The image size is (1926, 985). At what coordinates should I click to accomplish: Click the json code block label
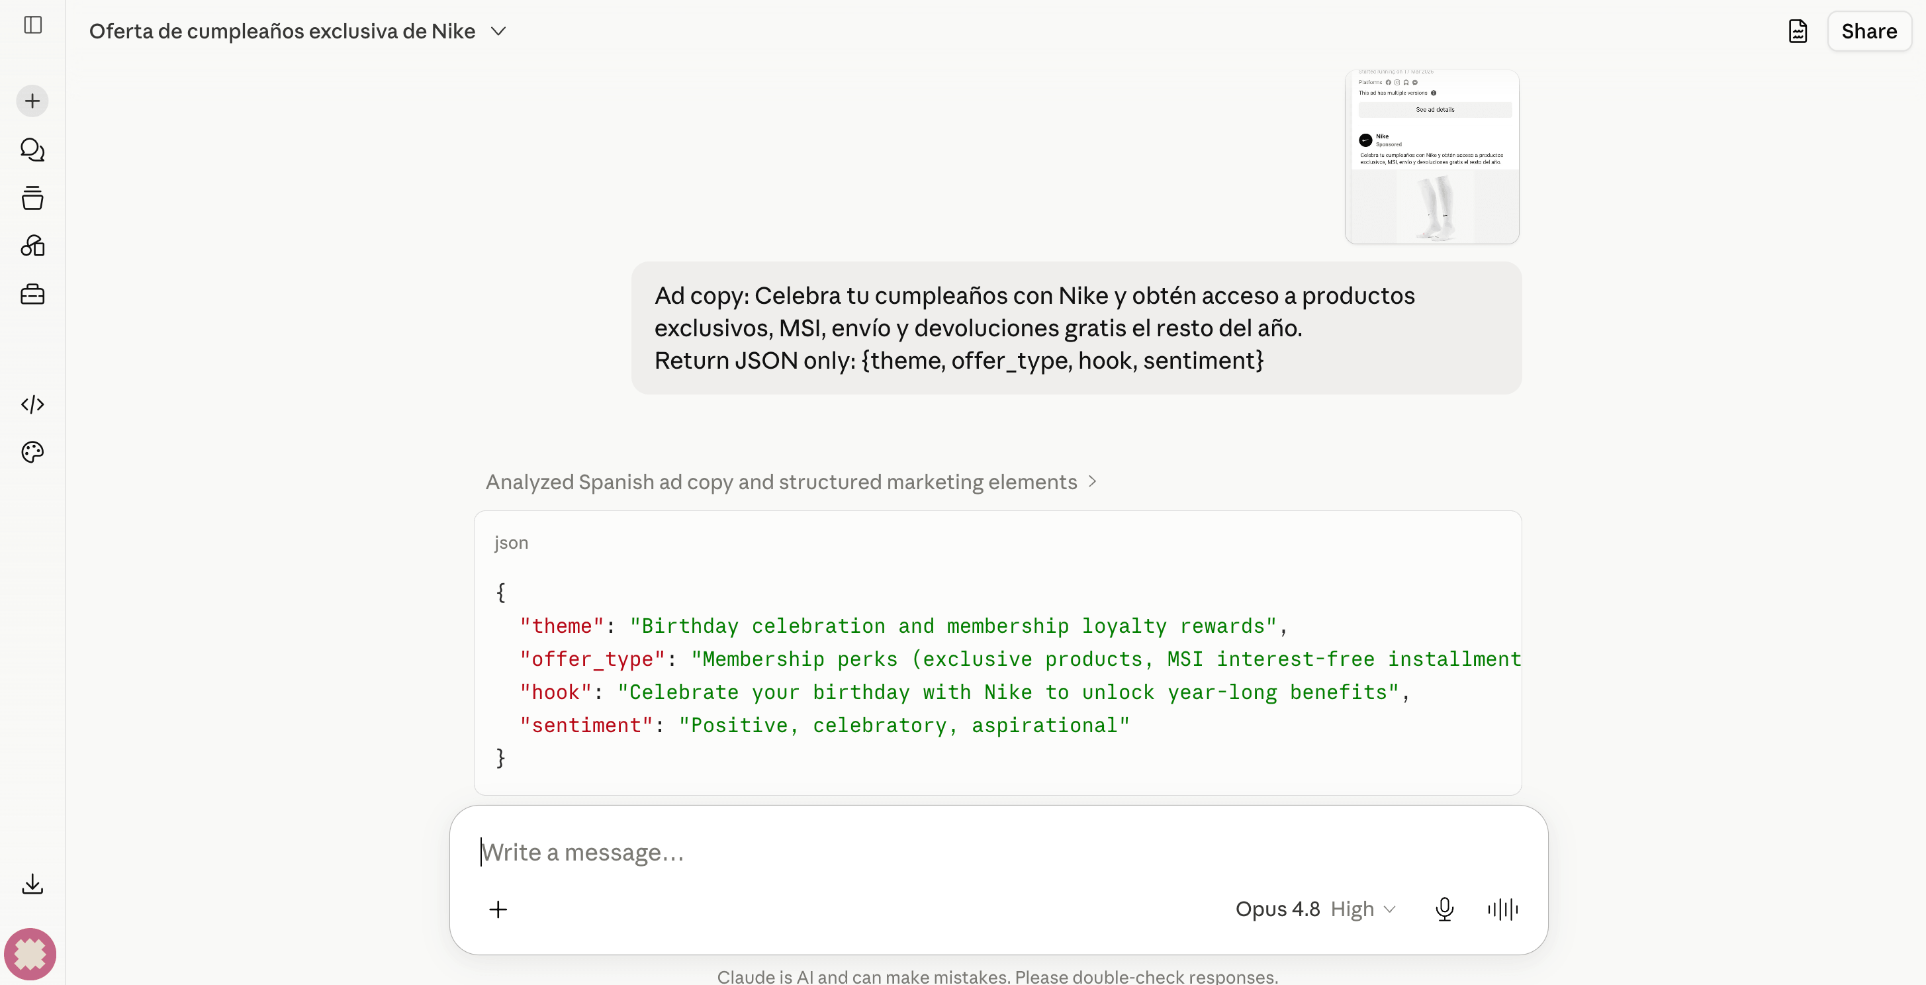pyautogui.click(x=512, y=543)
